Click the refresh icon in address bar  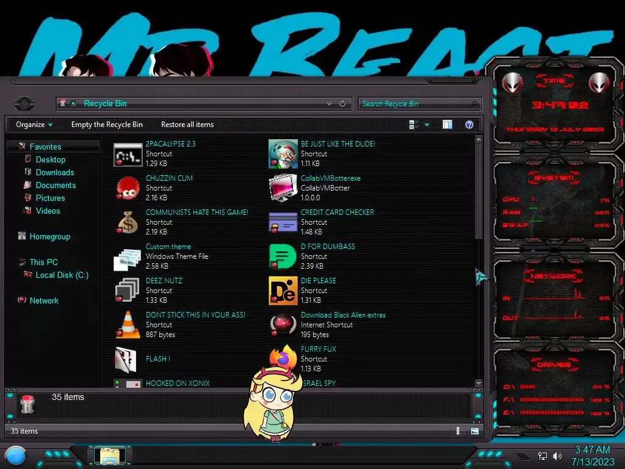342,104
